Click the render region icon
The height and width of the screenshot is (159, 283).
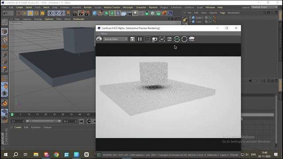pos(147,39)
